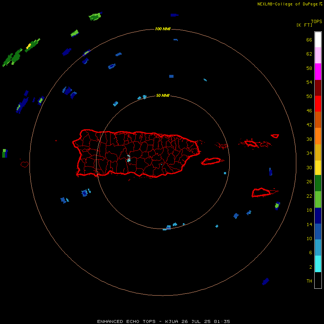Click the TOPS legend title
The image size is (324, 324).
click(x=316, y=21)
